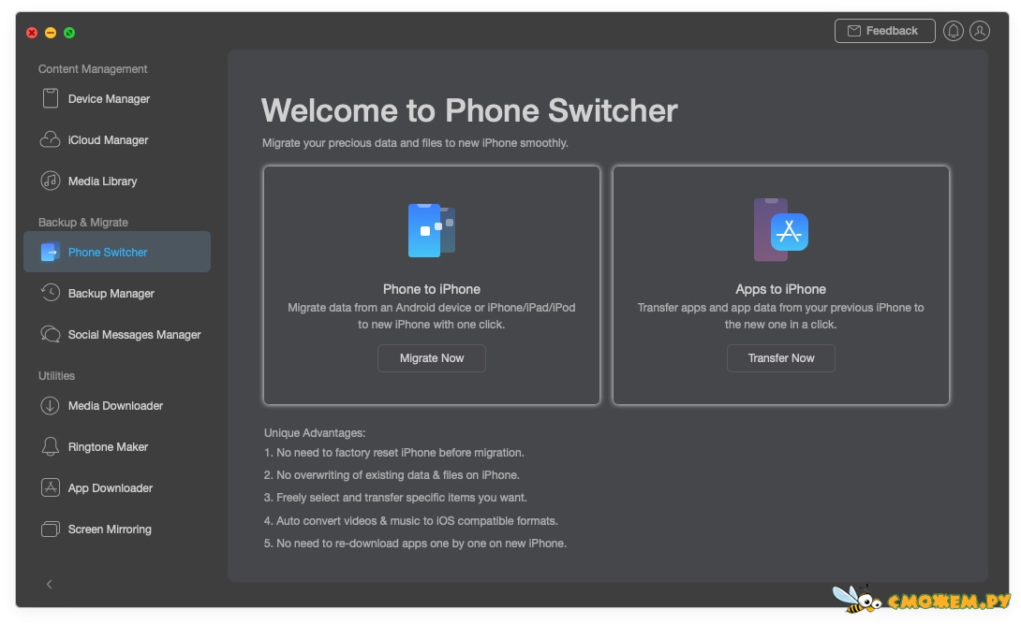Click the 'No need to re-download apps' line
The width and height of the screenshot is (1021, 624).
415,544
